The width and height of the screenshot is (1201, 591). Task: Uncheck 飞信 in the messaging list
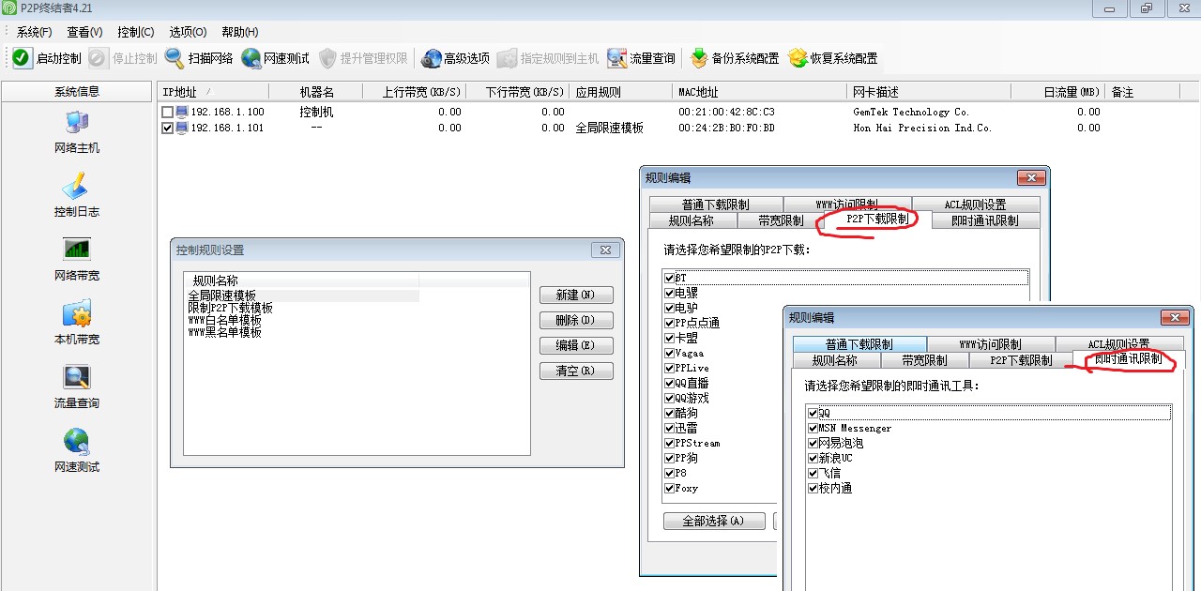(x=813, y=473)
